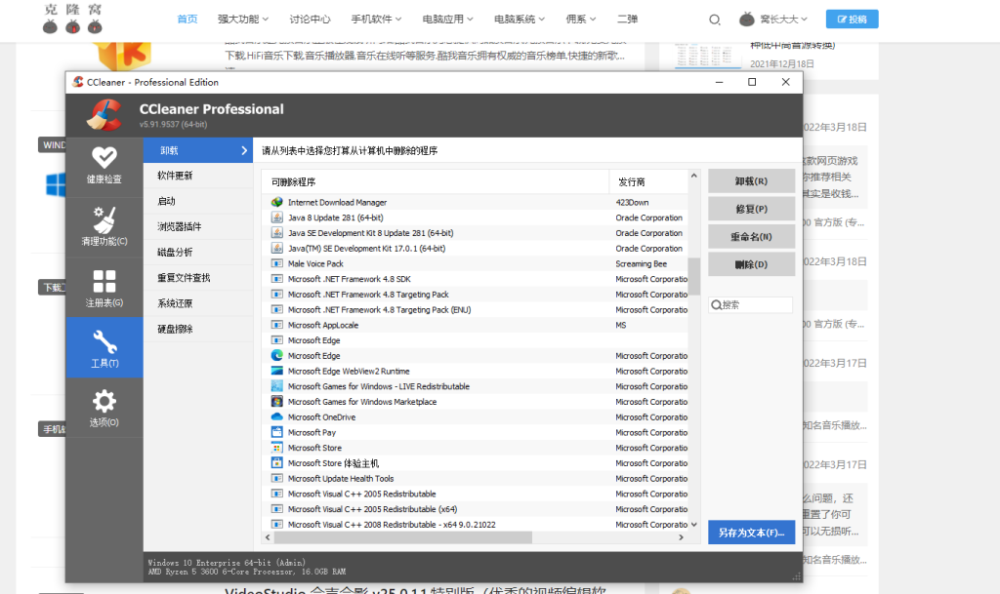Click Microsoft Edge WebView2 Runtime icon

click(x=276, y=371)
